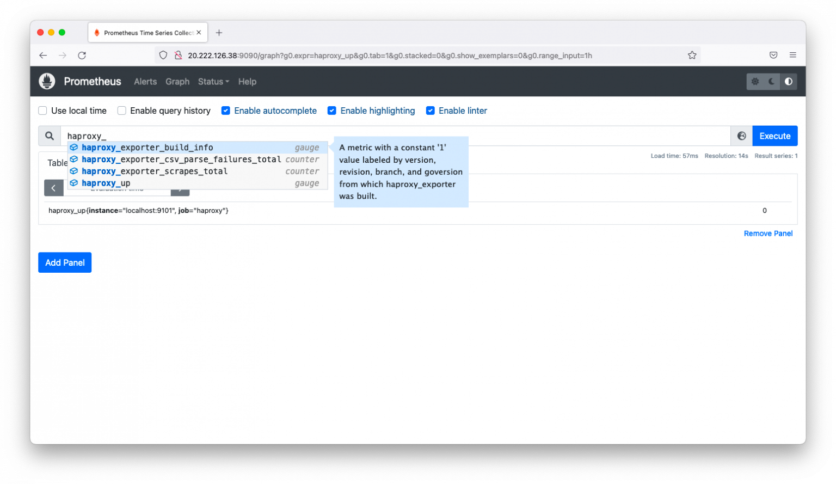Image resolution: width=836 pixels, height=484 pixels.
Task: Go to the Graph nav item
Action: tap(177, 82)
